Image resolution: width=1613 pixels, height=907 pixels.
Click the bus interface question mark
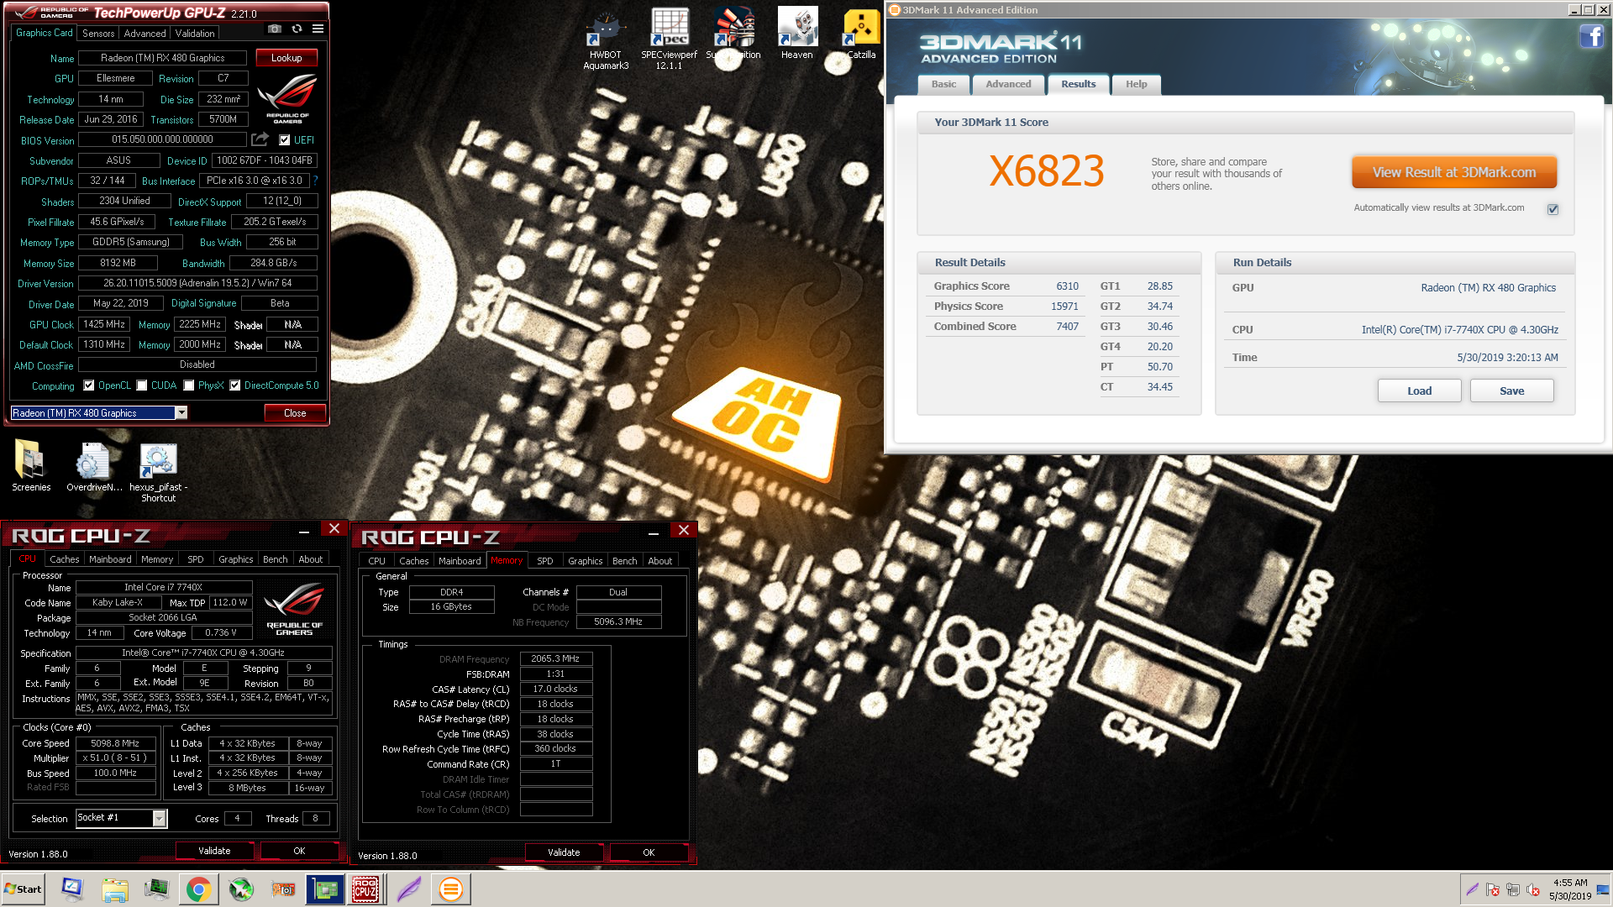(x=315, y=181)
